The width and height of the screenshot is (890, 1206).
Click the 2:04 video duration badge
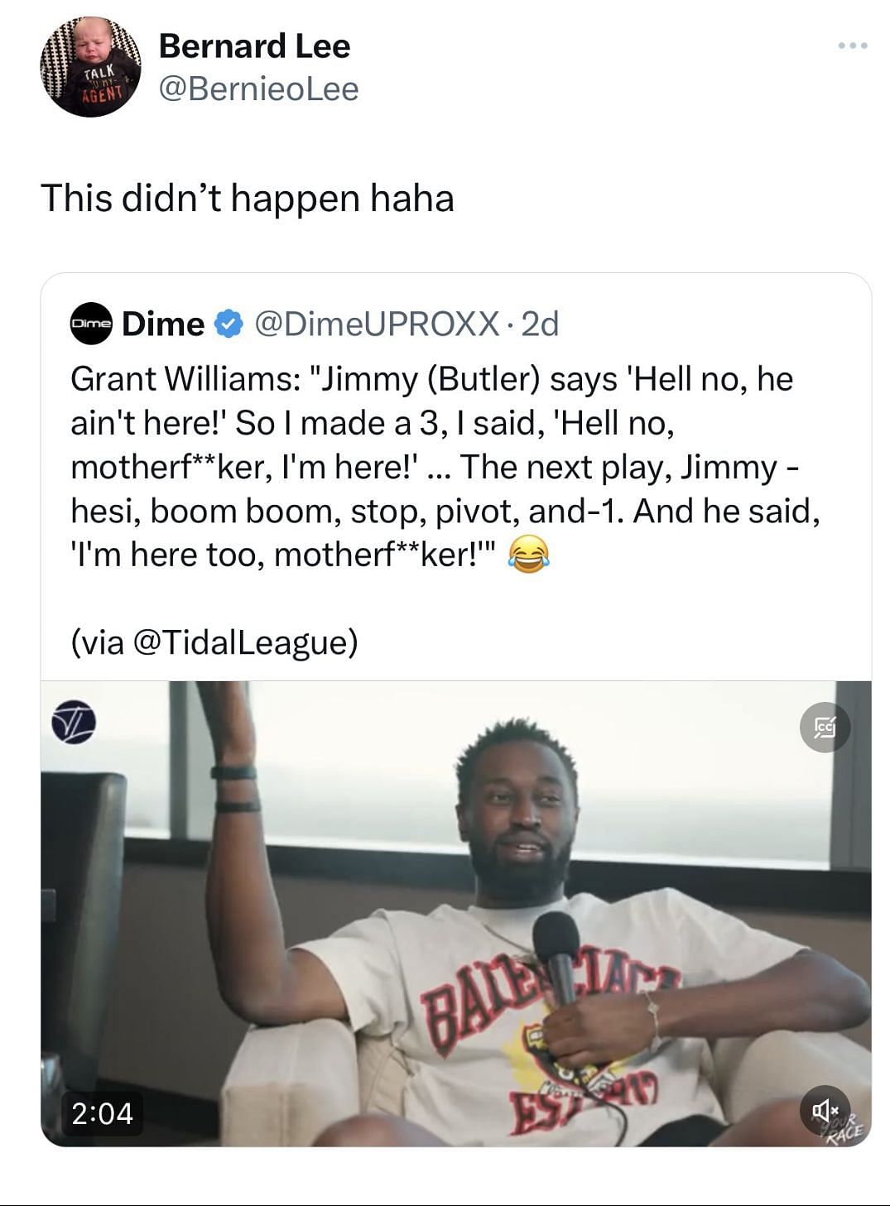[x=103, y=1112]
